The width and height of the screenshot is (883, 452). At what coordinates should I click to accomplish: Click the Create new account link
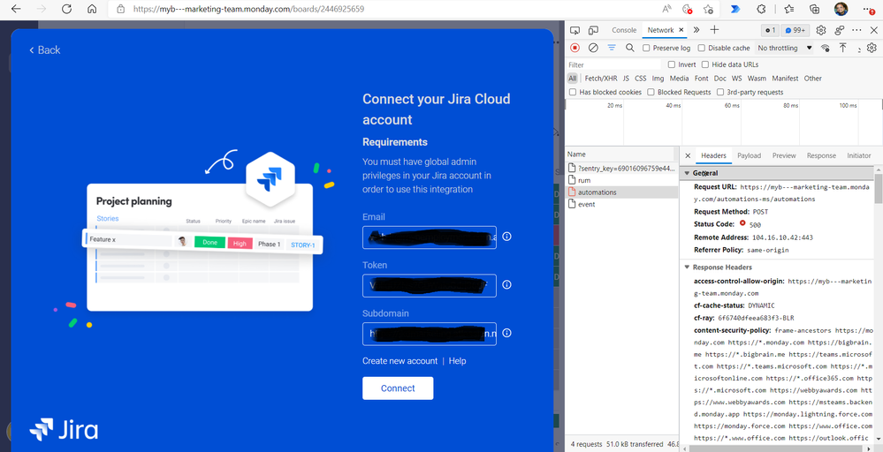point(400,361)
